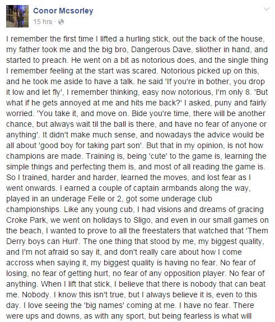Open Conor Mcsorley's profile picture thumbnail
The height and width of the screenshot is (322, 275).
click(x=17, y=16)
